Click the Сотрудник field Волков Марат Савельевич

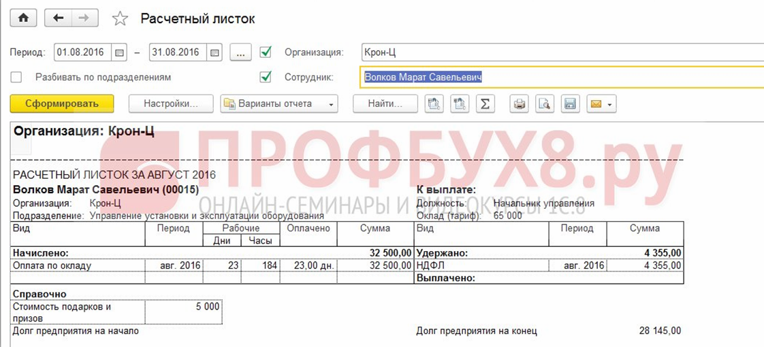pyautogui.click(x=562, y=77)
